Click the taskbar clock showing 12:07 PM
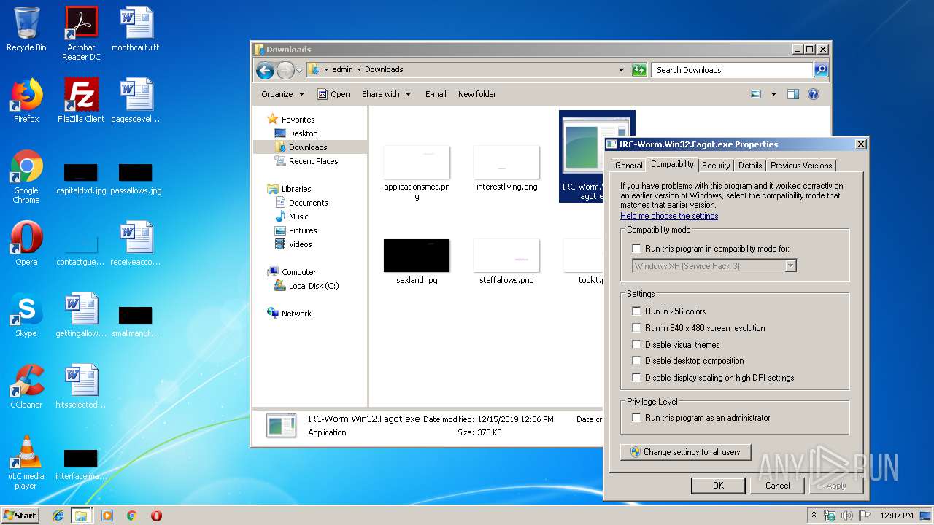Screen dimensions: 934x525 (897, 516)
